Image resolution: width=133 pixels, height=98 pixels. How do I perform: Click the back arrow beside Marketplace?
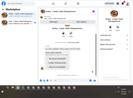(3, 9)
